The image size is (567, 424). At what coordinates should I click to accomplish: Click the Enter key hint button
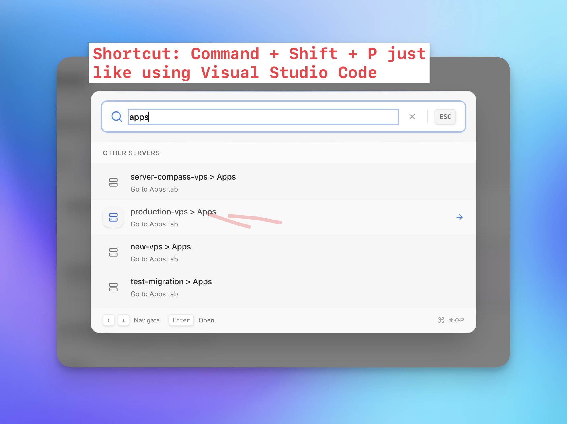(x=181, y=320)
